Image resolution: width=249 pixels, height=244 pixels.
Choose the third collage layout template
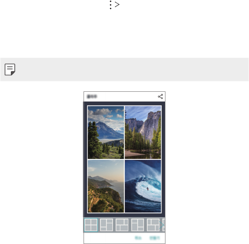point(122,225)
